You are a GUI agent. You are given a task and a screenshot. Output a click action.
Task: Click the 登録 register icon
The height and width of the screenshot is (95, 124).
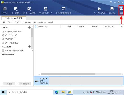(121, 10)
